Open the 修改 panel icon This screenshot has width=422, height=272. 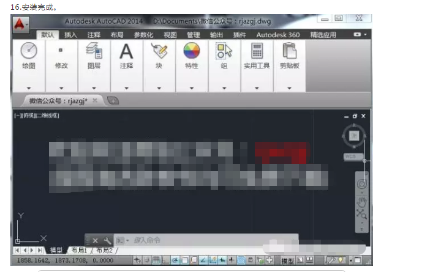pyautogui.click(x=61, y=50)
